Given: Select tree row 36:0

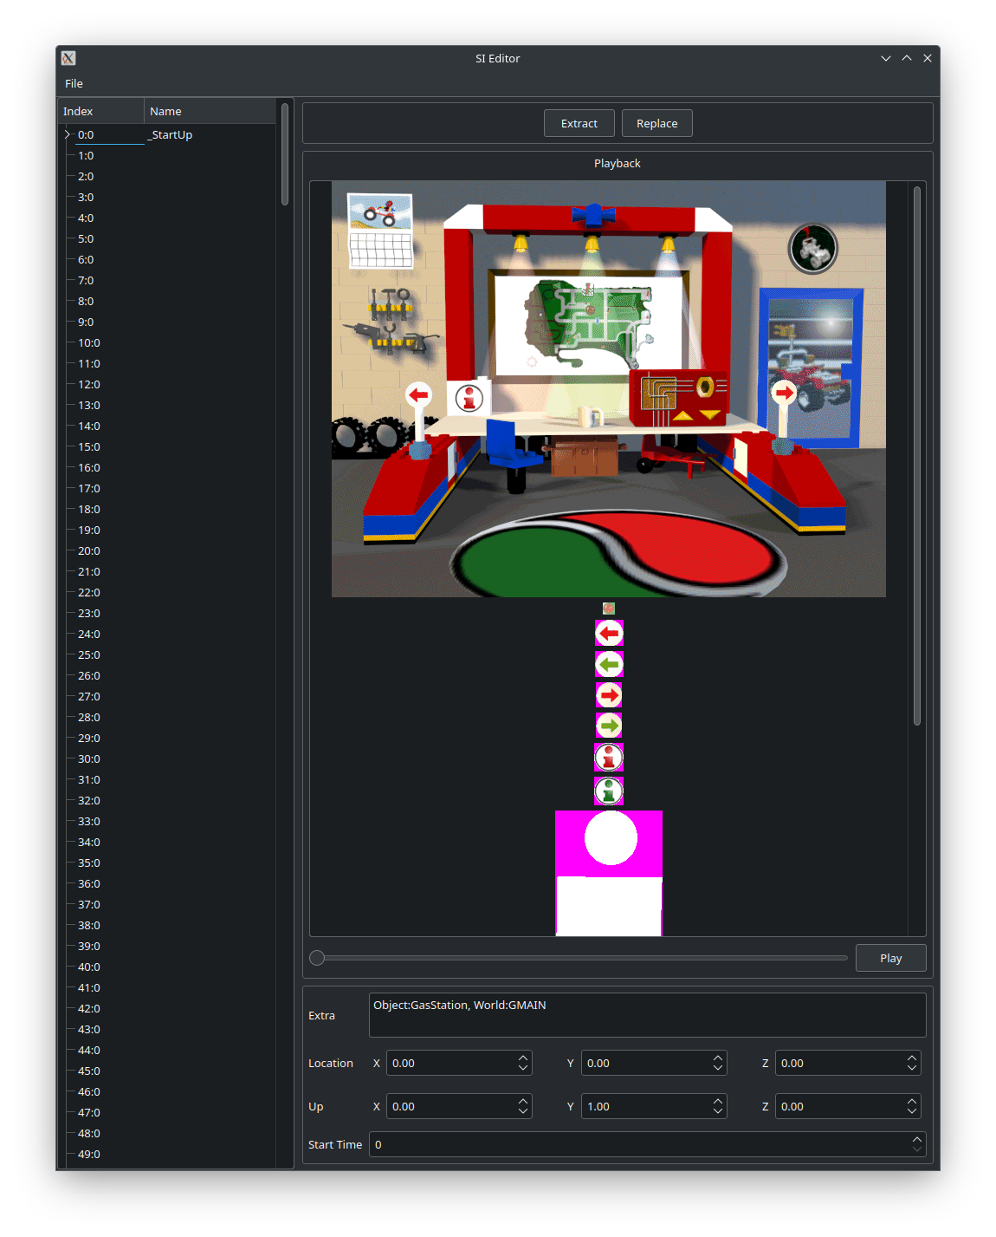Looking at the screenshot, I should pyautogui.click(x=89, y=883).
